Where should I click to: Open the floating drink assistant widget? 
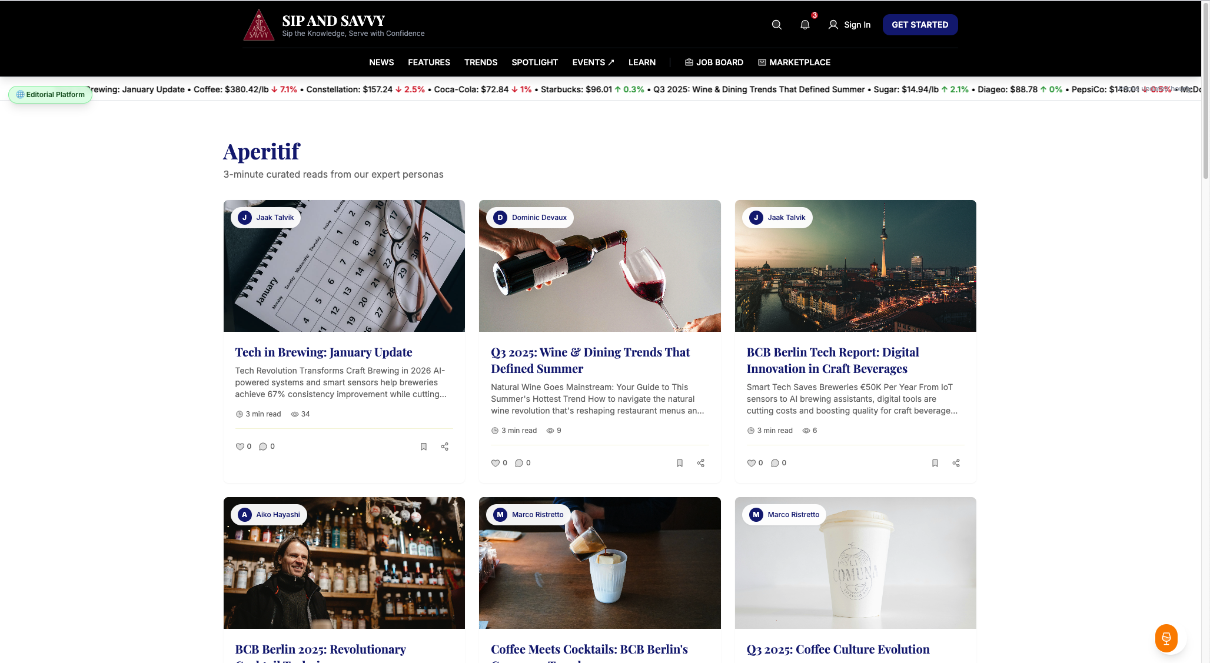click(1166, 638)
